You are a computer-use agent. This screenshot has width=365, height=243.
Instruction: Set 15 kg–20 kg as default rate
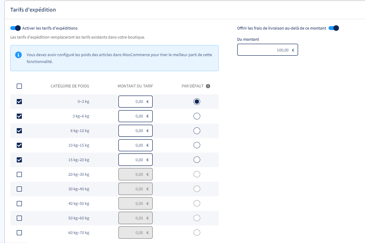tap(197, 160)
